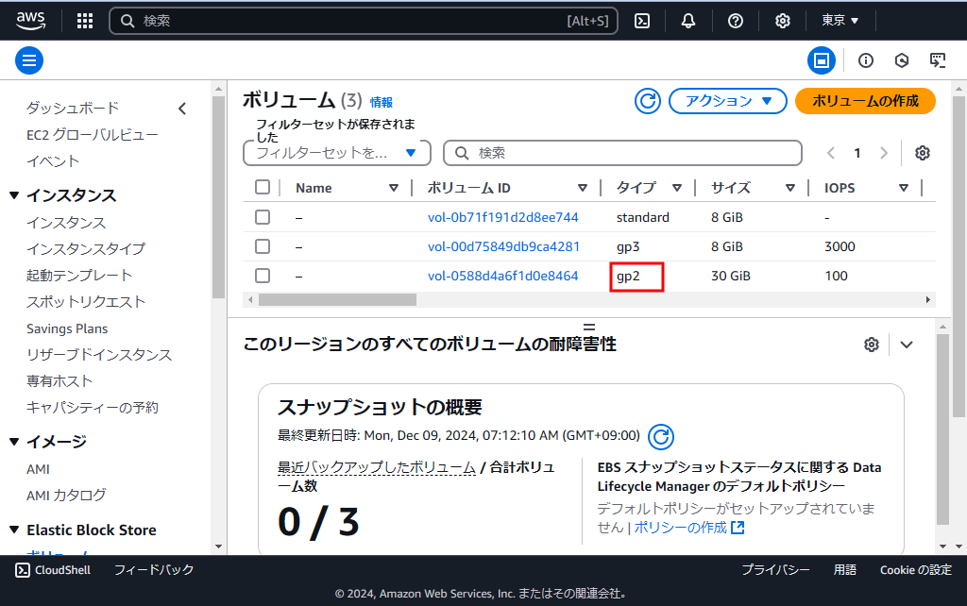Open Savings Plans in sidebar
Image resolution: width=967 pixels, height=606 pixels.
pos(67,328)
